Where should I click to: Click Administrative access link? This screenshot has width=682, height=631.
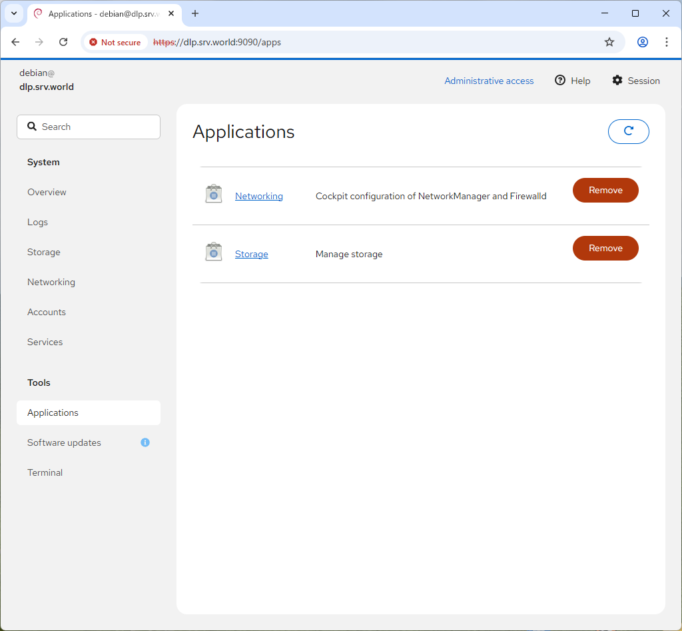[x=489, y=81]
